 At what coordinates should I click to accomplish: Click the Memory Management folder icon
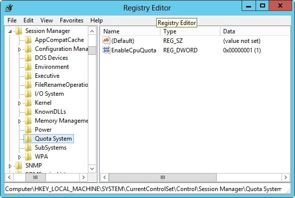point(28,121)
